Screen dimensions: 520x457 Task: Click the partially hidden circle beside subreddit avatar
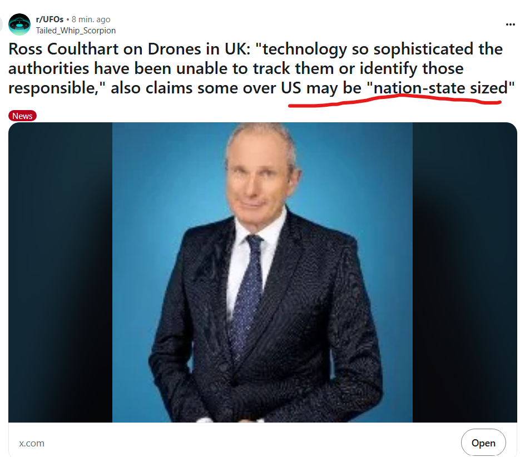click(x=1, y=24)
